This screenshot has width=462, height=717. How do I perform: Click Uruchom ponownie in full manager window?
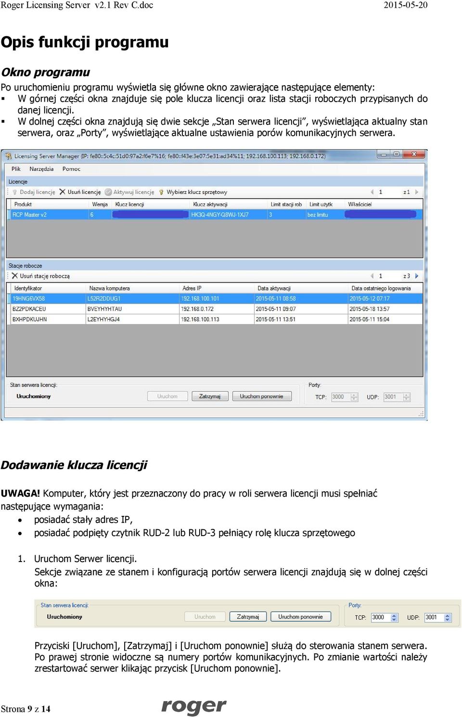click(x=262, y=397)
